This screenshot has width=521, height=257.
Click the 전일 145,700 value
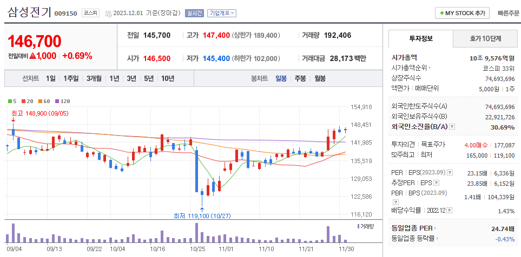click(x=157, y=35)
